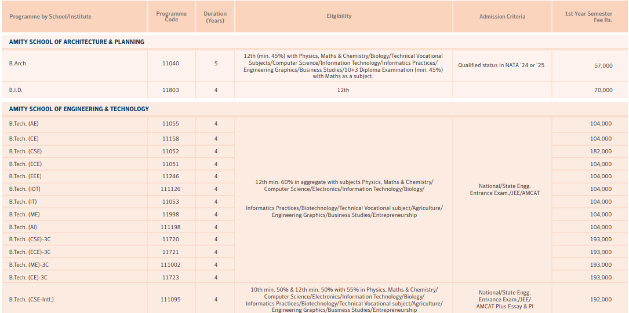The image size is (629, 313).
Task: Click 'AMITY SCHOOL OF ARCHITECTURE & PLANNING' heading
Action: coord(77,42)
